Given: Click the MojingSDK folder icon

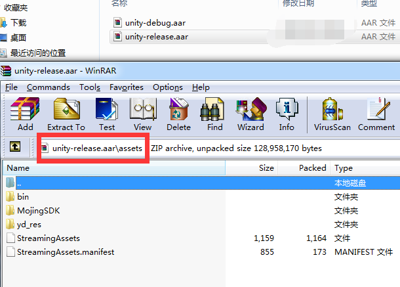Looking at the screenshot, I should click(x=10, y=211).
